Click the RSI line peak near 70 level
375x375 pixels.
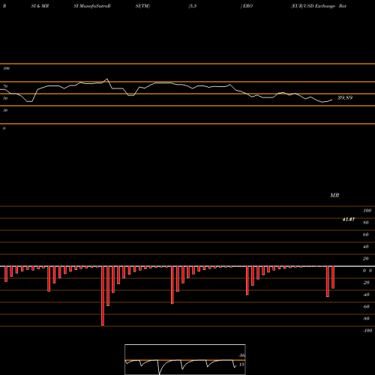pyautogui.click(x=107, y=79)
